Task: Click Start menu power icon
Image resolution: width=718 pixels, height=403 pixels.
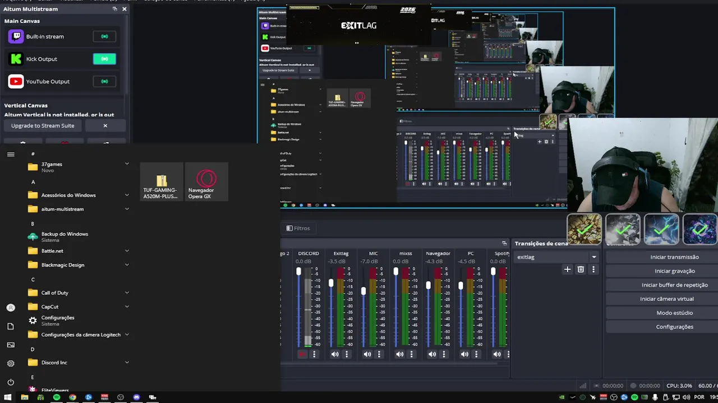Action: click(x=11, y=382)
